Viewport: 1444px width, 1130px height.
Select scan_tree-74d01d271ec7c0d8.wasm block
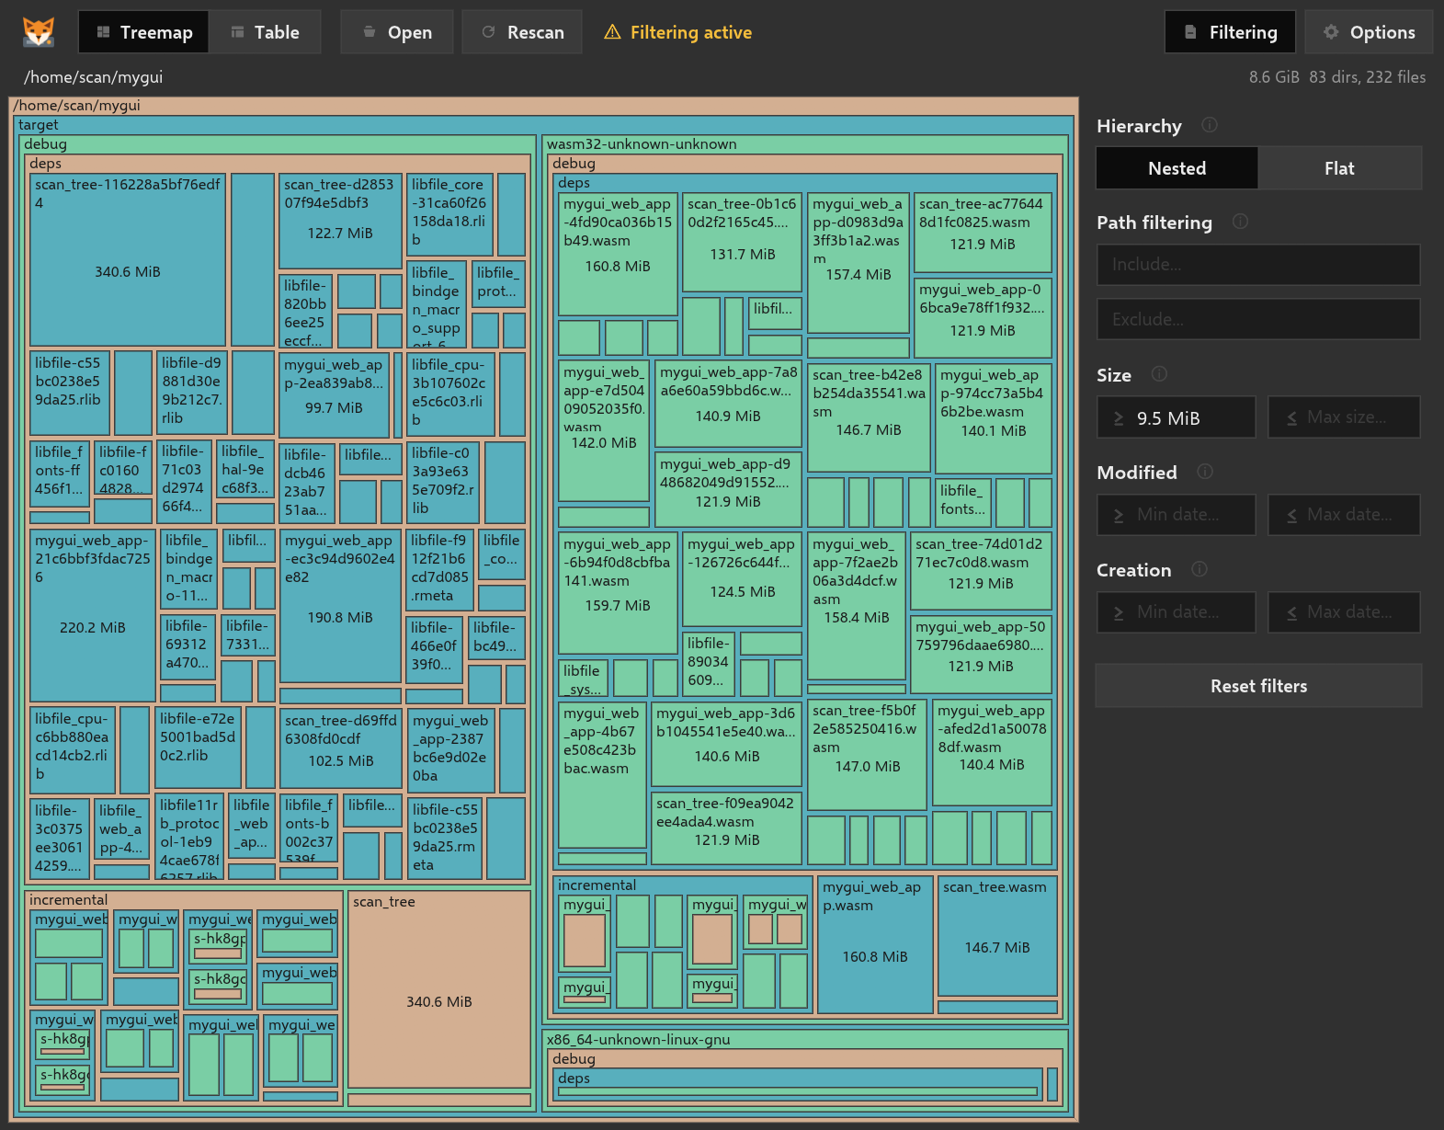point(981,572)
